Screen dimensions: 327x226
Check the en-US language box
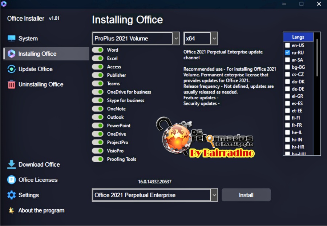(x=288, y=45)
